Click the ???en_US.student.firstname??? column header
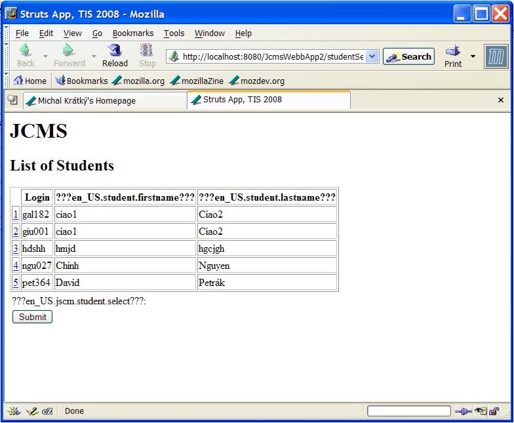Viewport: 514px width, 423px height. pyautogui.click(x=125, y=197)
